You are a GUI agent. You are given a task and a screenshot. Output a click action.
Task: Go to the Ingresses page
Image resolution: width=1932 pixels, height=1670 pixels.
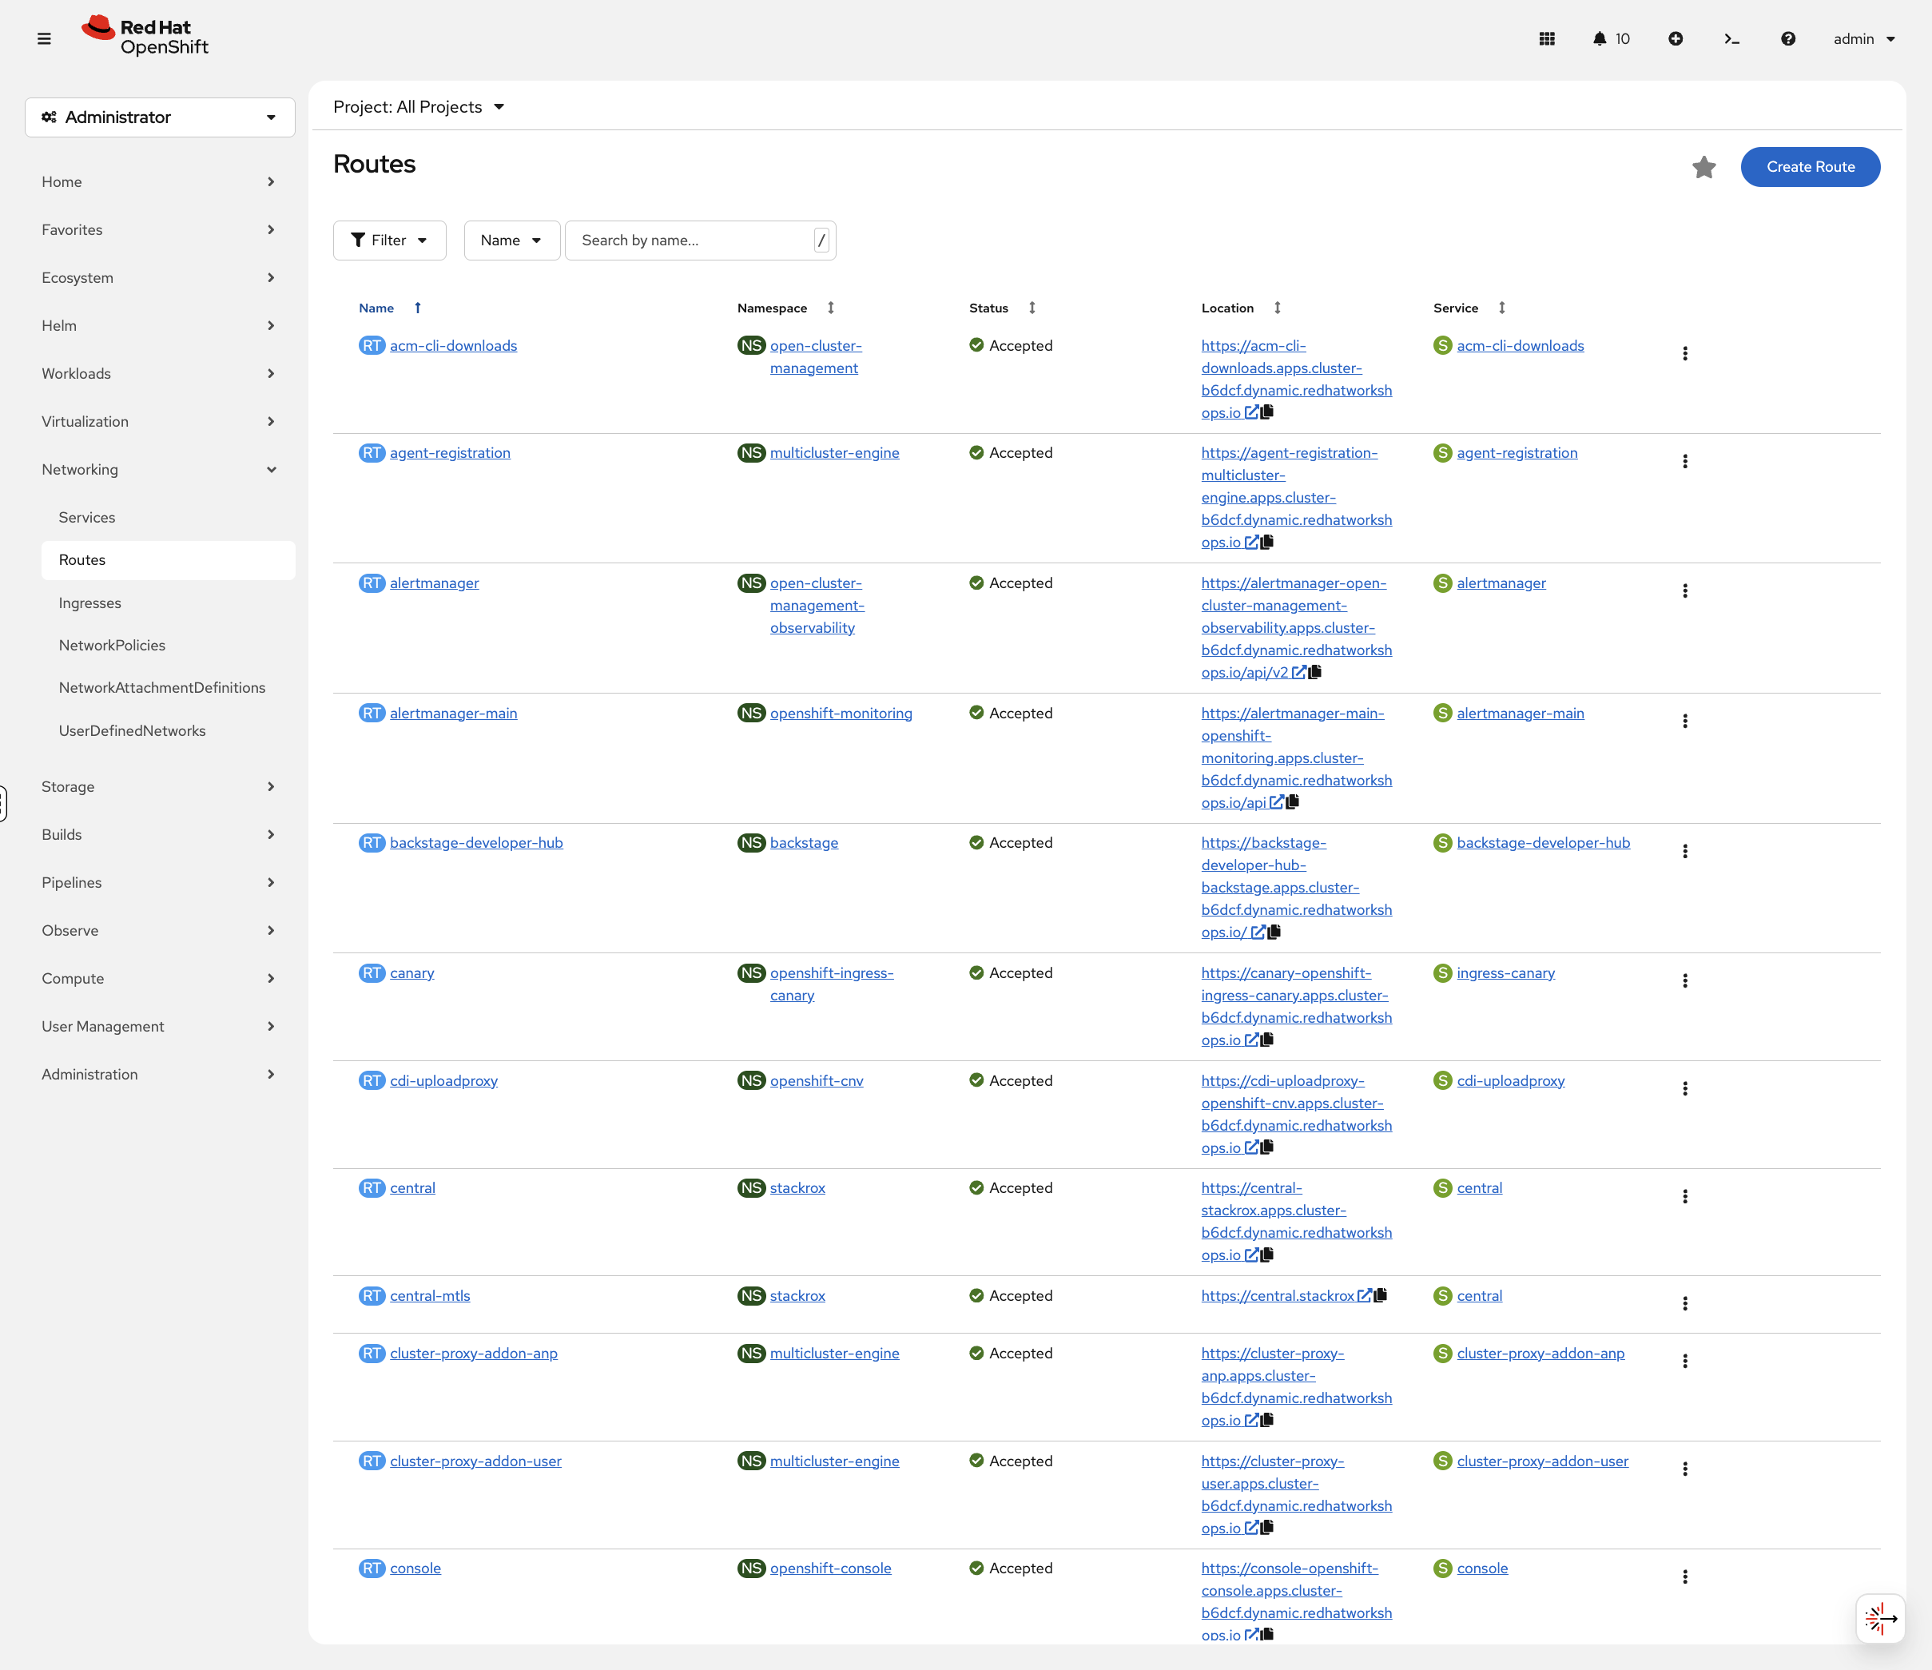coord(89,602)
